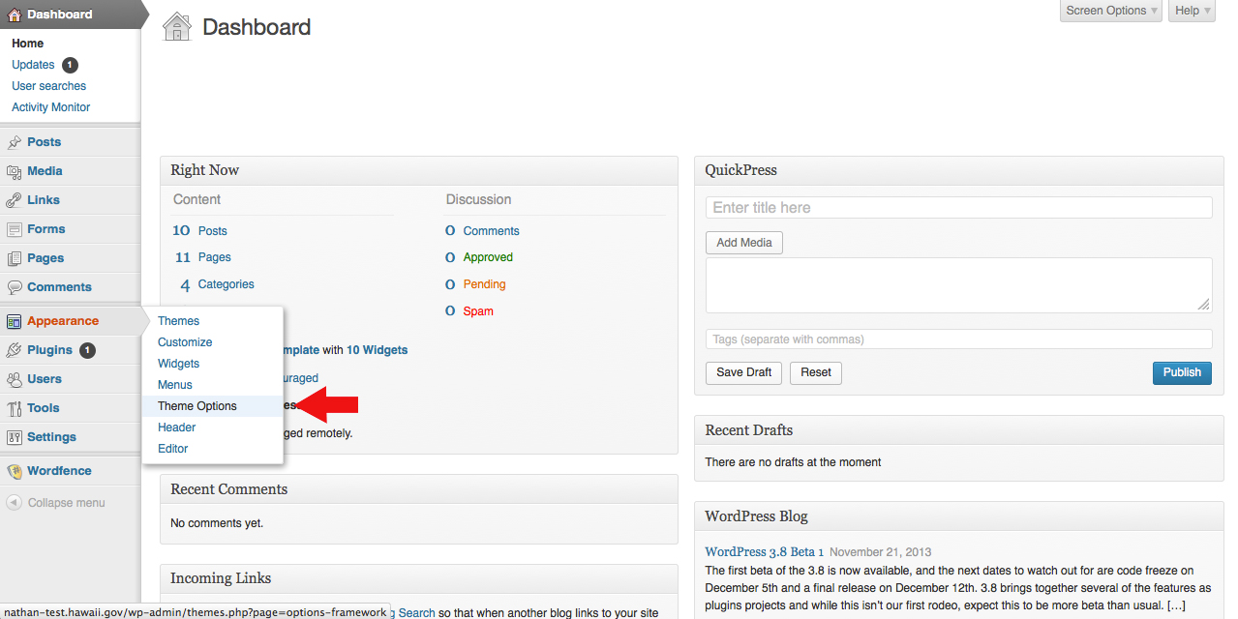Click the QuickPress title input field
Viewport: 1238px width, 619px height.
(x=958, y=208)
